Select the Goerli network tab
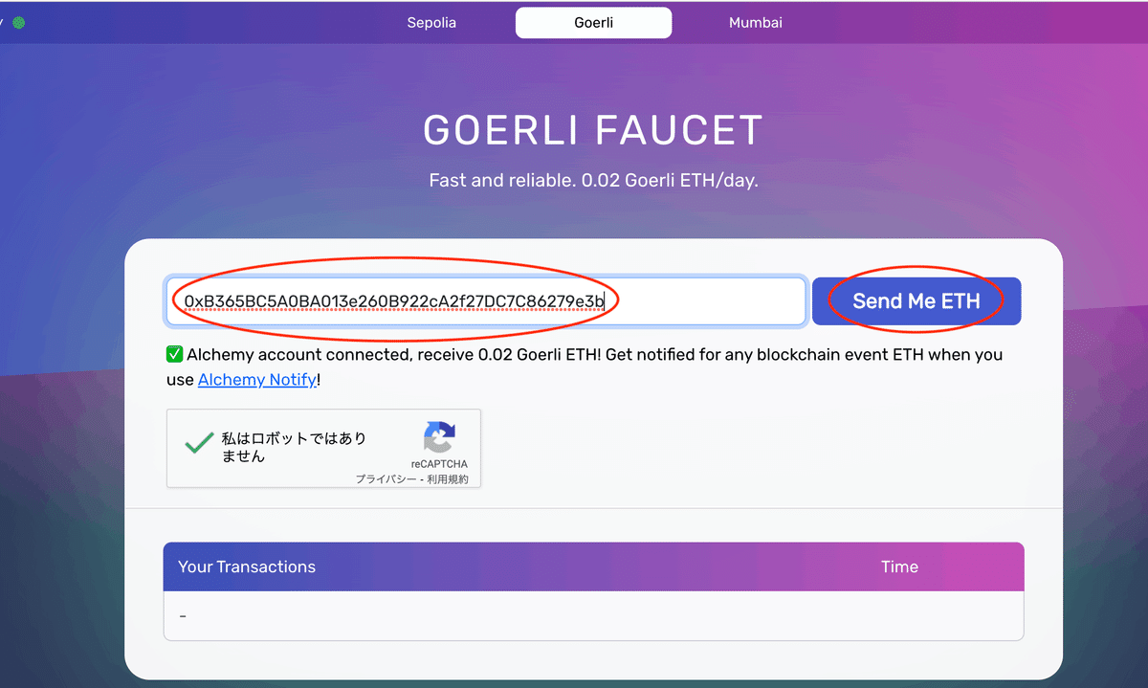Screen dimensions: 1148x688 593,22
